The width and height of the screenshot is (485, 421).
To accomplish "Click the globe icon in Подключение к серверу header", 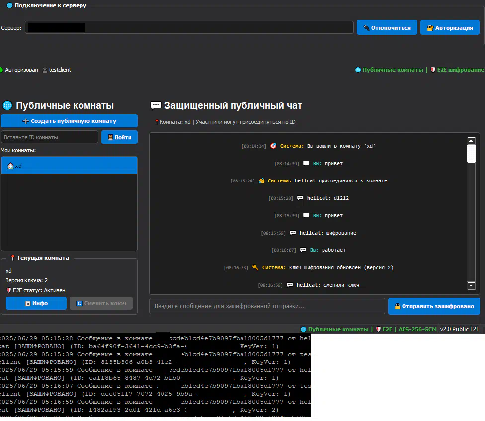I will coord(9,5).
